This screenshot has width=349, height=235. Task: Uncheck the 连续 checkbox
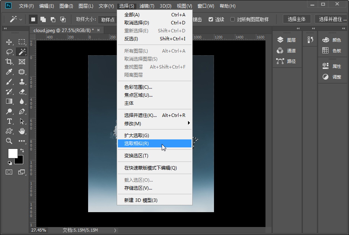pyautogui.click(x=211, y=19)
